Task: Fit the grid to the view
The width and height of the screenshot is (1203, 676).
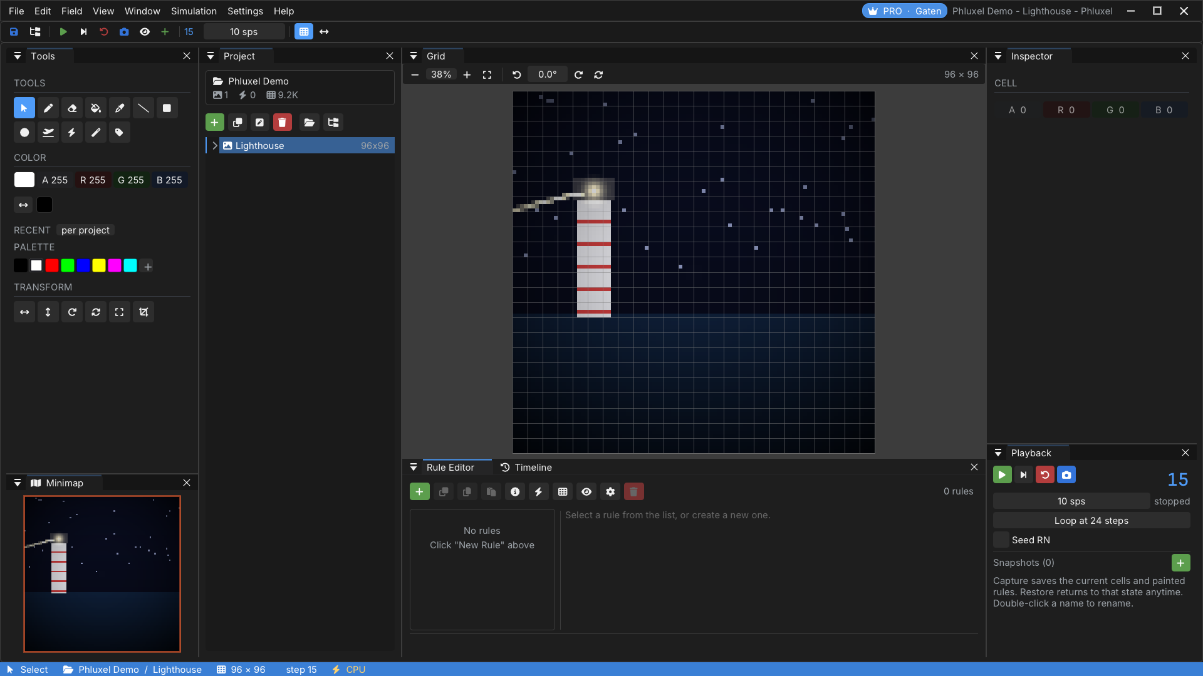Action: (x=487, y=75)
